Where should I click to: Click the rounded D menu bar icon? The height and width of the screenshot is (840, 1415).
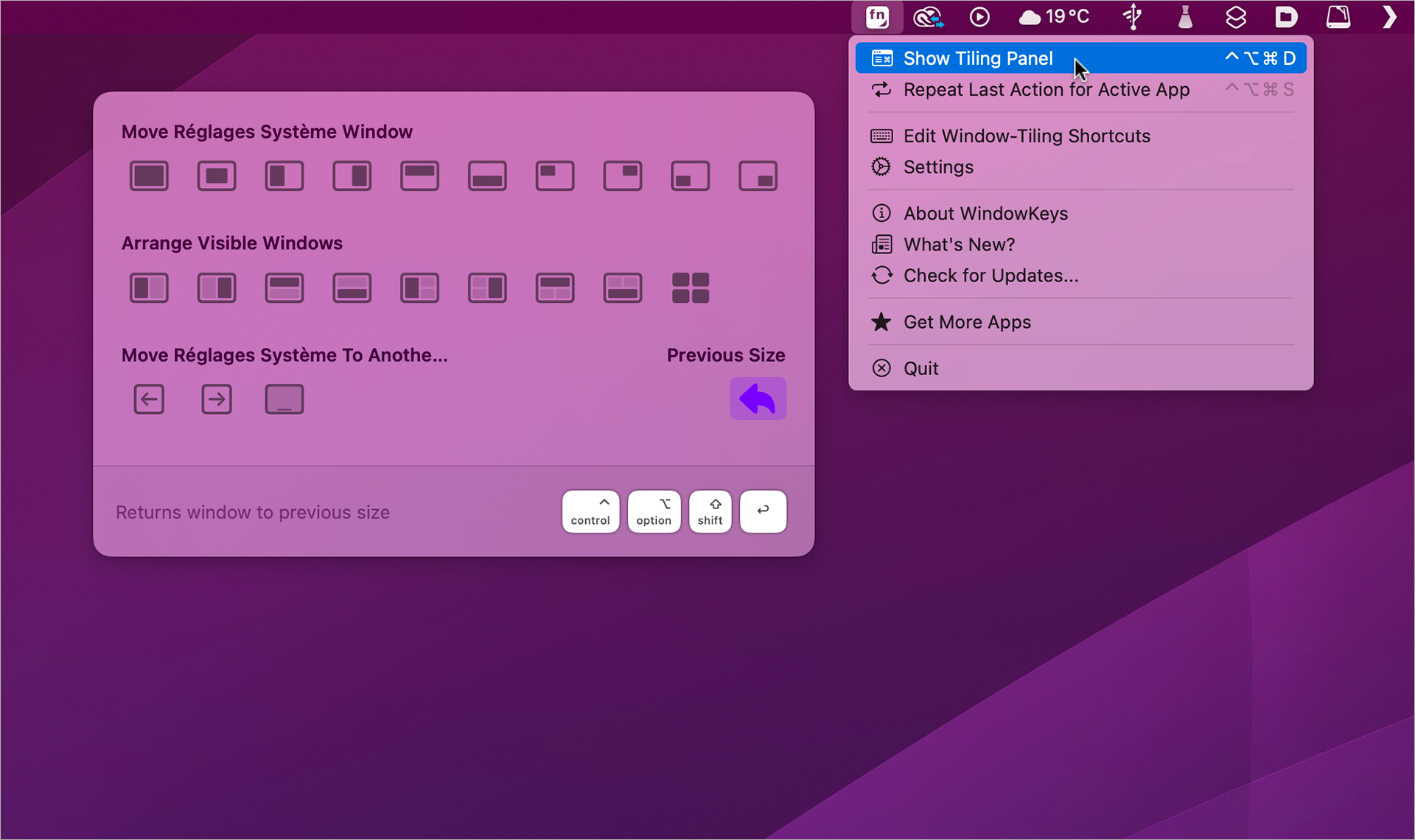tap(1286, 17)
